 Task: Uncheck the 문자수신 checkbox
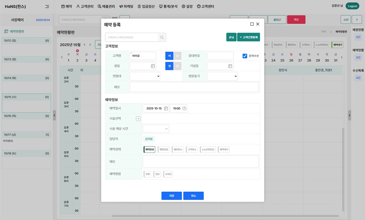click(x=245, y=56)
